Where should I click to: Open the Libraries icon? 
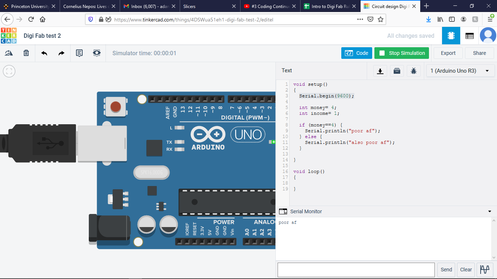397,71
